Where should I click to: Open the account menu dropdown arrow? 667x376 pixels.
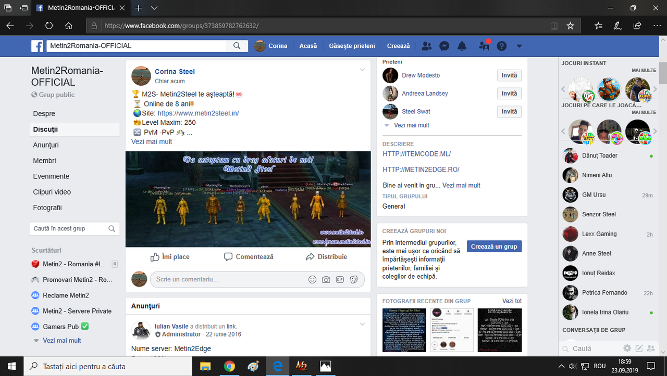point(519,46)
